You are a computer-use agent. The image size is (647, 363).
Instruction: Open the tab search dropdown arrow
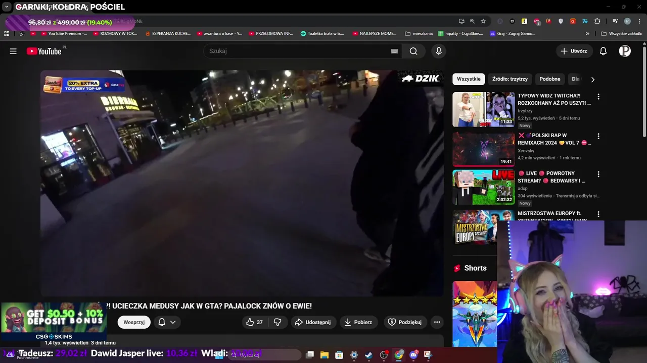[x=7, y=7]
